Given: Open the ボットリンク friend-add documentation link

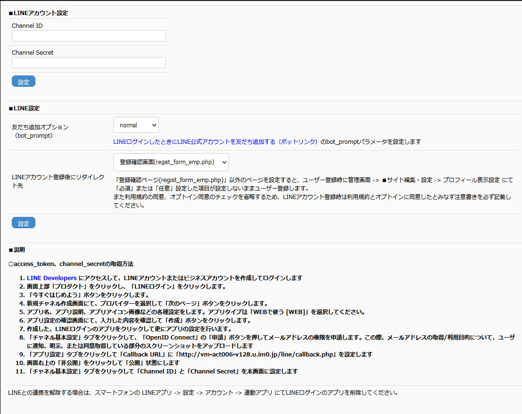Looking at the screenshot, I should coord(215,141).
